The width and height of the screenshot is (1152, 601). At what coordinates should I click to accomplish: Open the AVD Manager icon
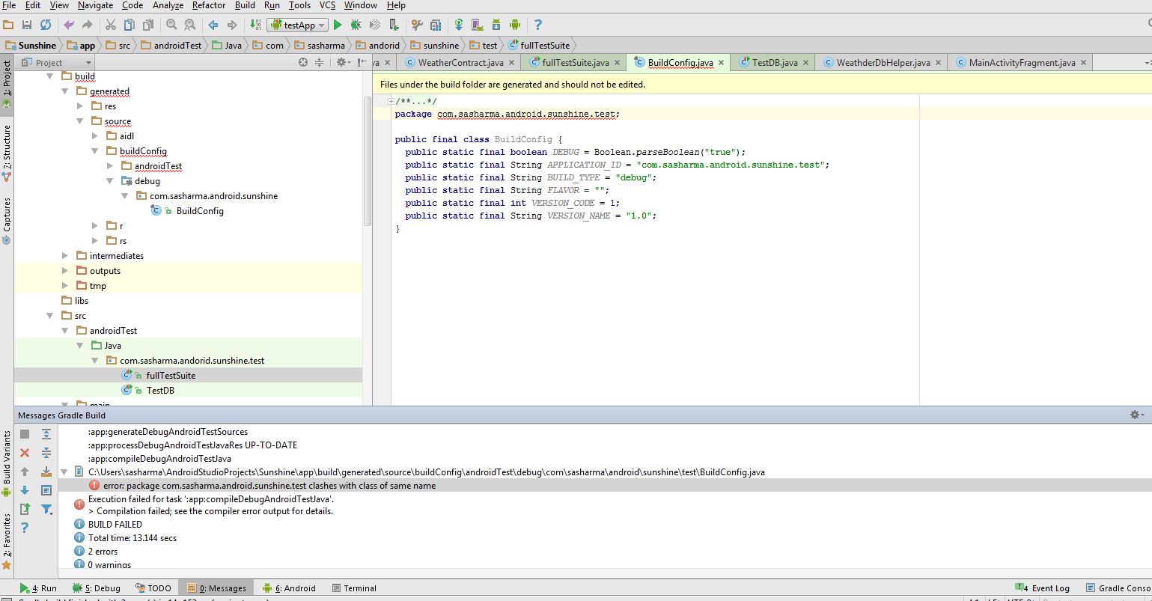coord(478,25)
